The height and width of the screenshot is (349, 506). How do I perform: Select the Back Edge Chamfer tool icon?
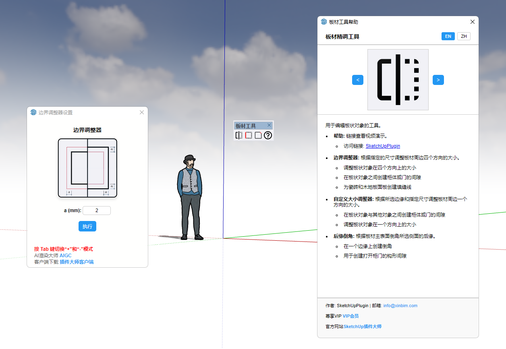point(258,135)
